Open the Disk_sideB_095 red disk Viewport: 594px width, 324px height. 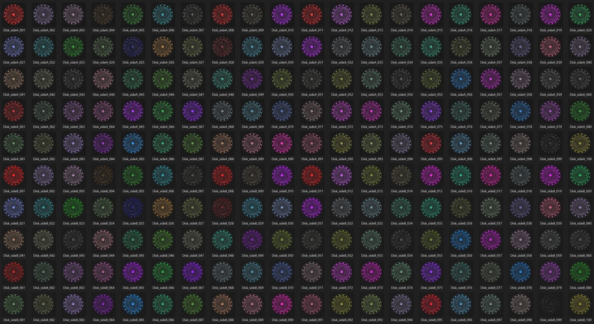(431, 304)
